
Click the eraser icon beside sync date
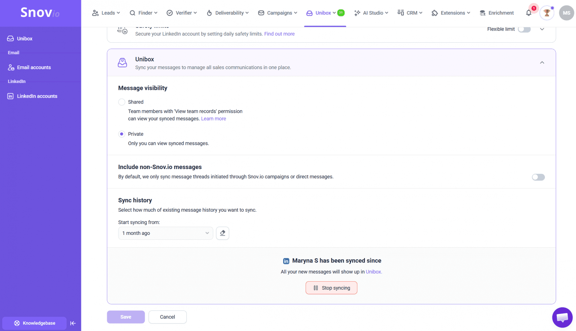[222, 233]
